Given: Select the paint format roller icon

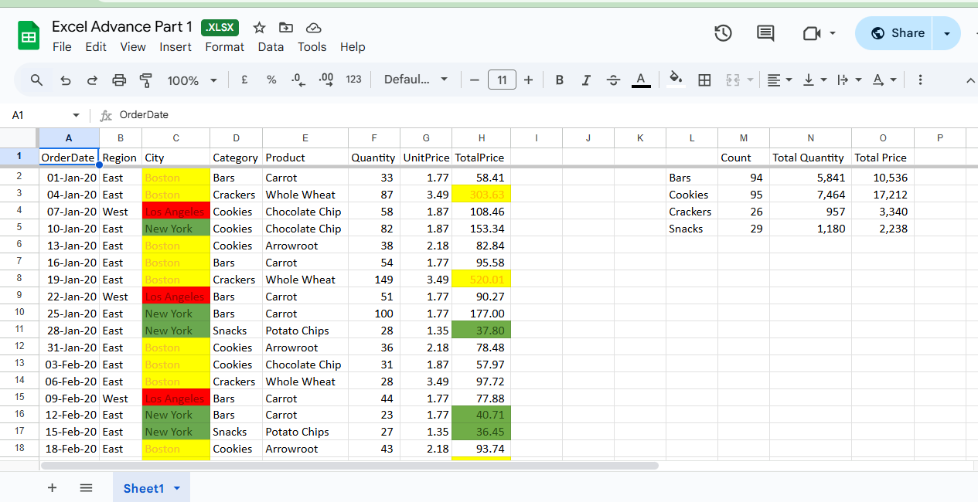Looking at the screenshot, I should point(146,80).
